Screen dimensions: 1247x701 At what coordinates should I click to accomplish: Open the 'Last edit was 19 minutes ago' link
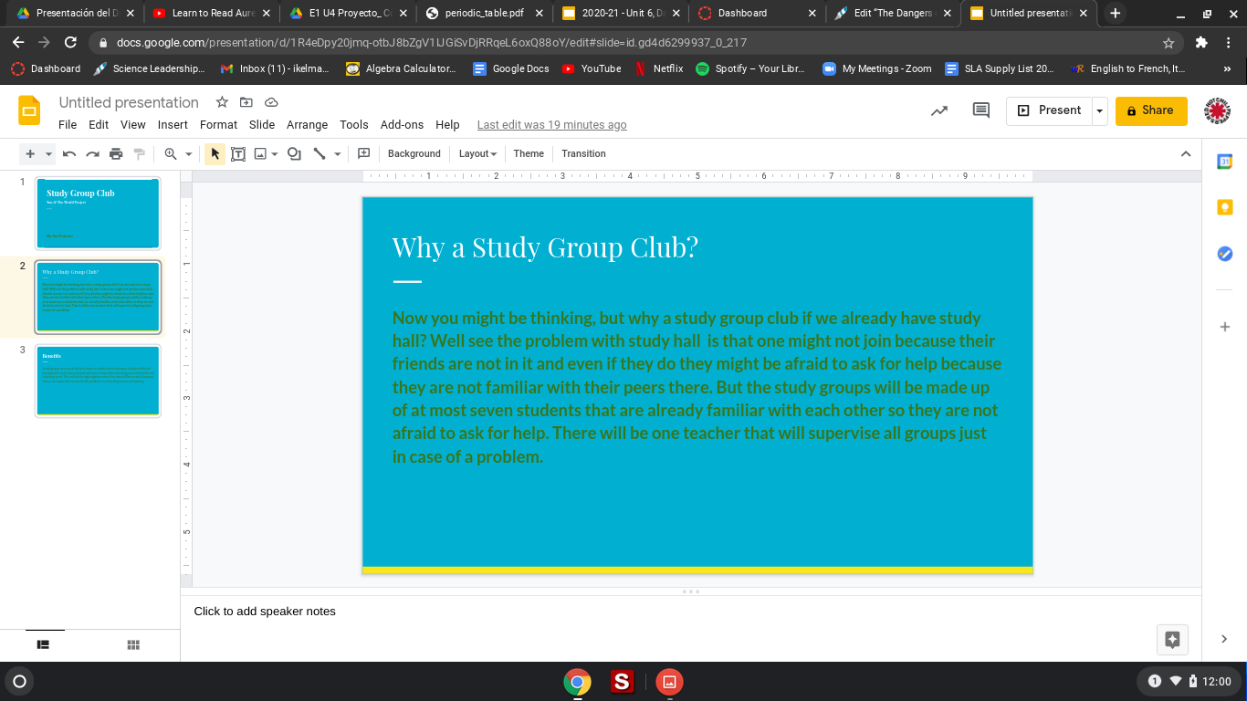(551, 125)
